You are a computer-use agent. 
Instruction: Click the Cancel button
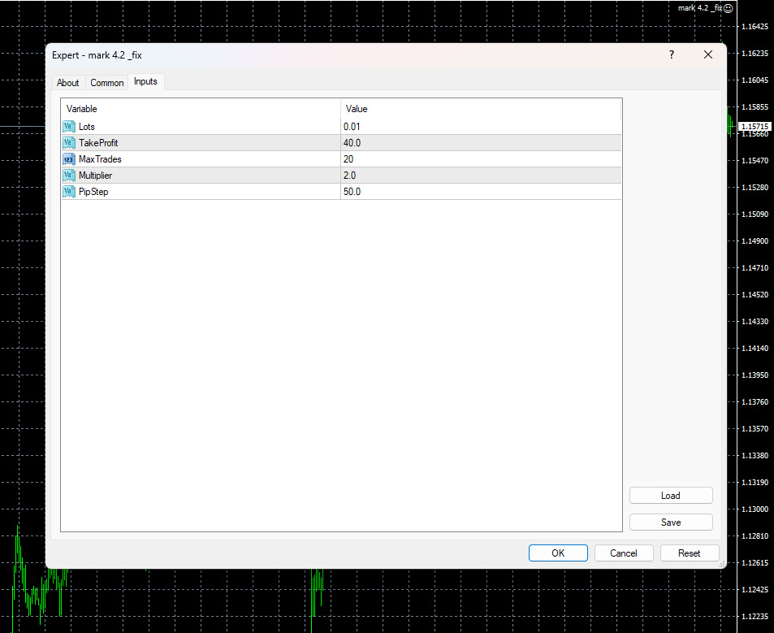(x=624, y=553)
